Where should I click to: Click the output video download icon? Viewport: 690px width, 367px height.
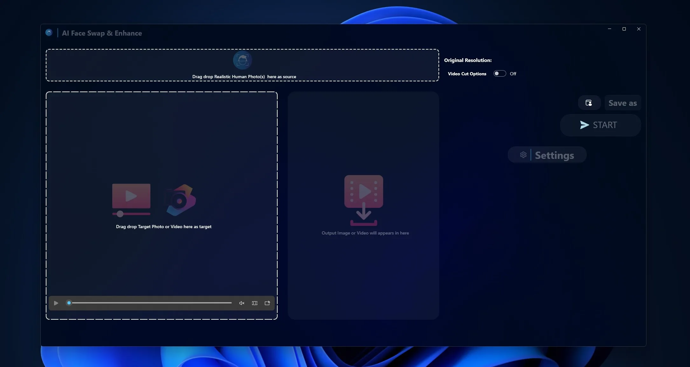[364, 200]
